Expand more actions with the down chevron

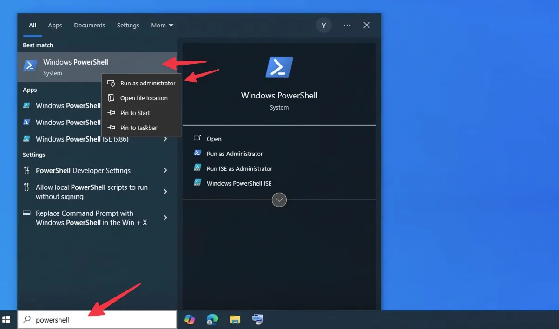(x=279, y=200)
